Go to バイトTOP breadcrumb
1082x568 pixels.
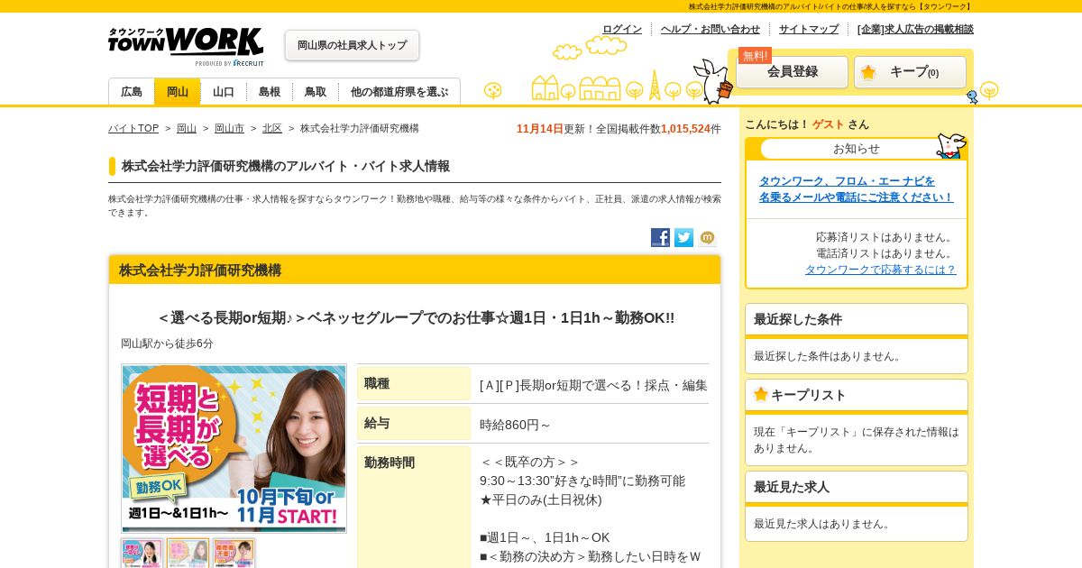(x=133, y=128)
